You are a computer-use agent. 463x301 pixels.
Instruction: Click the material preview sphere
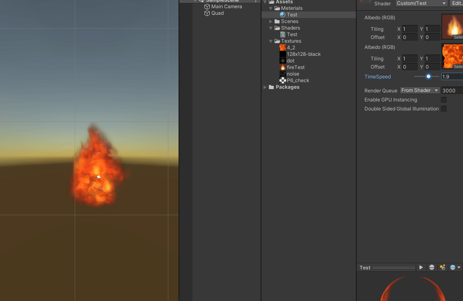(413, 289)
